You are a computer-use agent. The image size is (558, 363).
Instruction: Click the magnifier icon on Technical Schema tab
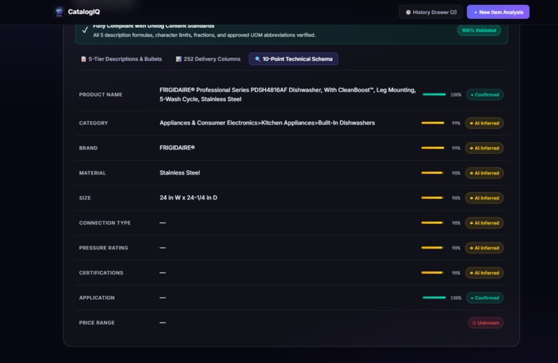click(258, 59)
